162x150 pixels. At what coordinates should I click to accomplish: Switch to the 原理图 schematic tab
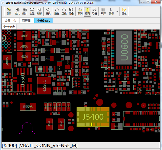[26, 21]
